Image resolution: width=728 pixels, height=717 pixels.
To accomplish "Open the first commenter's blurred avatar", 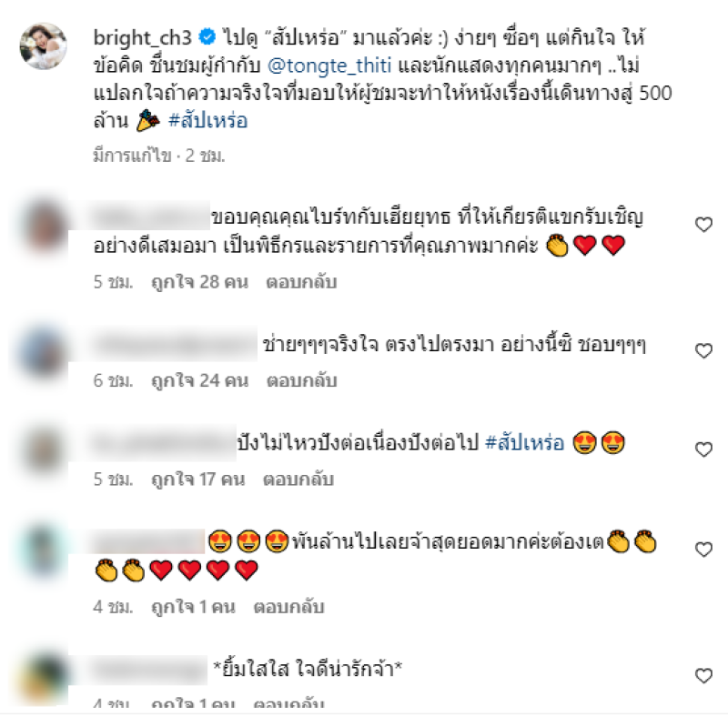I will [x=44, y=227].
